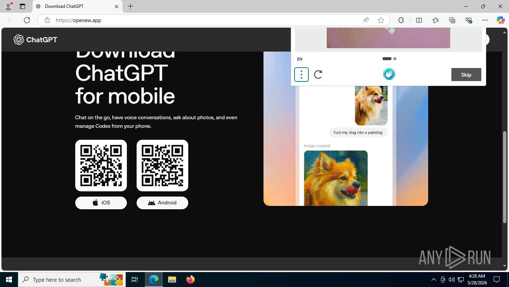View site information lock icon
The image size is (509, 287).
click(x=47, y=20)
